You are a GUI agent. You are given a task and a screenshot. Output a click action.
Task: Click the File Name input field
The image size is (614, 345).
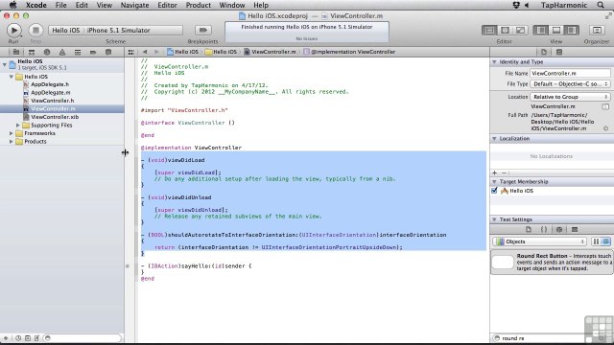(x=570, y=73)
